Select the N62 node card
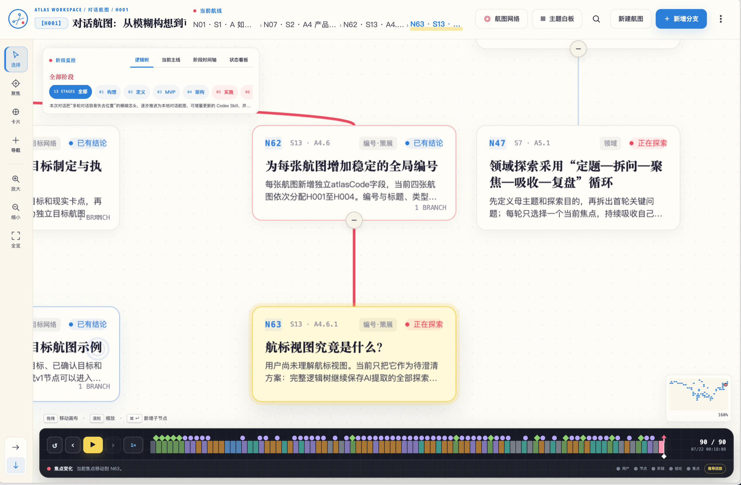This screenshot has width=741, height=485. click(354, 173)
